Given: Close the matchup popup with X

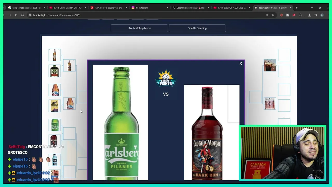Looking at the screenshot, I should 241,64.
